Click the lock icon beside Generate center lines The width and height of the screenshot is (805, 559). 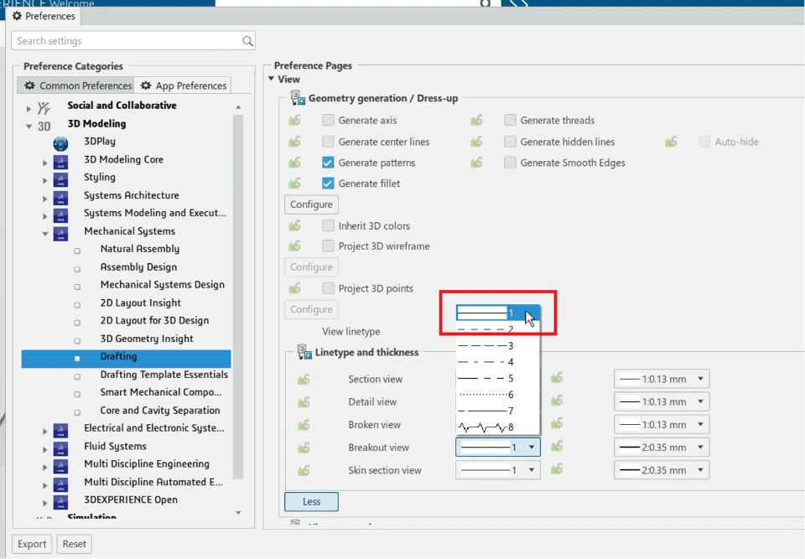(294, 141)
